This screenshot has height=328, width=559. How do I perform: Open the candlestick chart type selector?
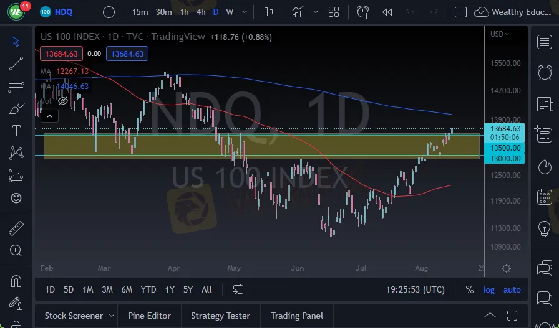pyautogui.click(x=268, y=12)
